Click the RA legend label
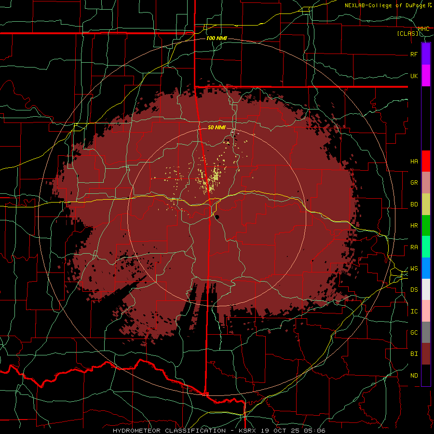The image size is (434, 434). pyautogui.click(x=414, y=247)
